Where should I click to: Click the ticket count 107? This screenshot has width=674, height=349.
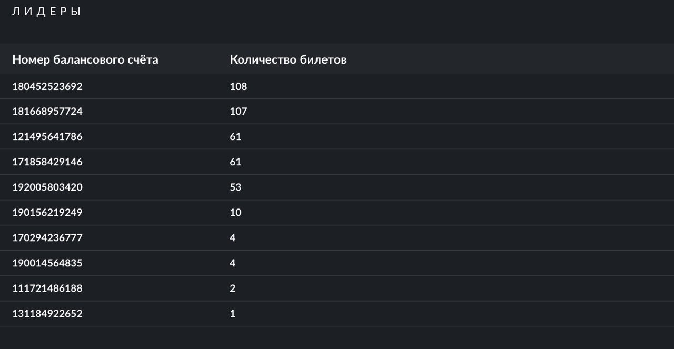coord(239,112)
